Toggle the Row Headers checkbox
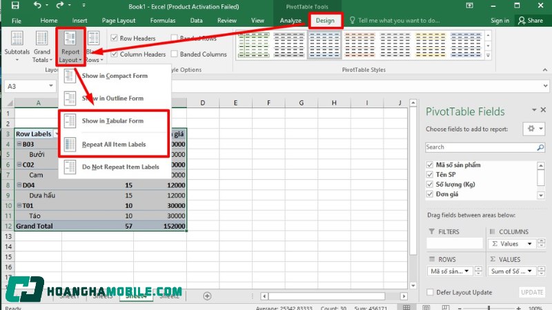552x310 pixels. (114, 38)
